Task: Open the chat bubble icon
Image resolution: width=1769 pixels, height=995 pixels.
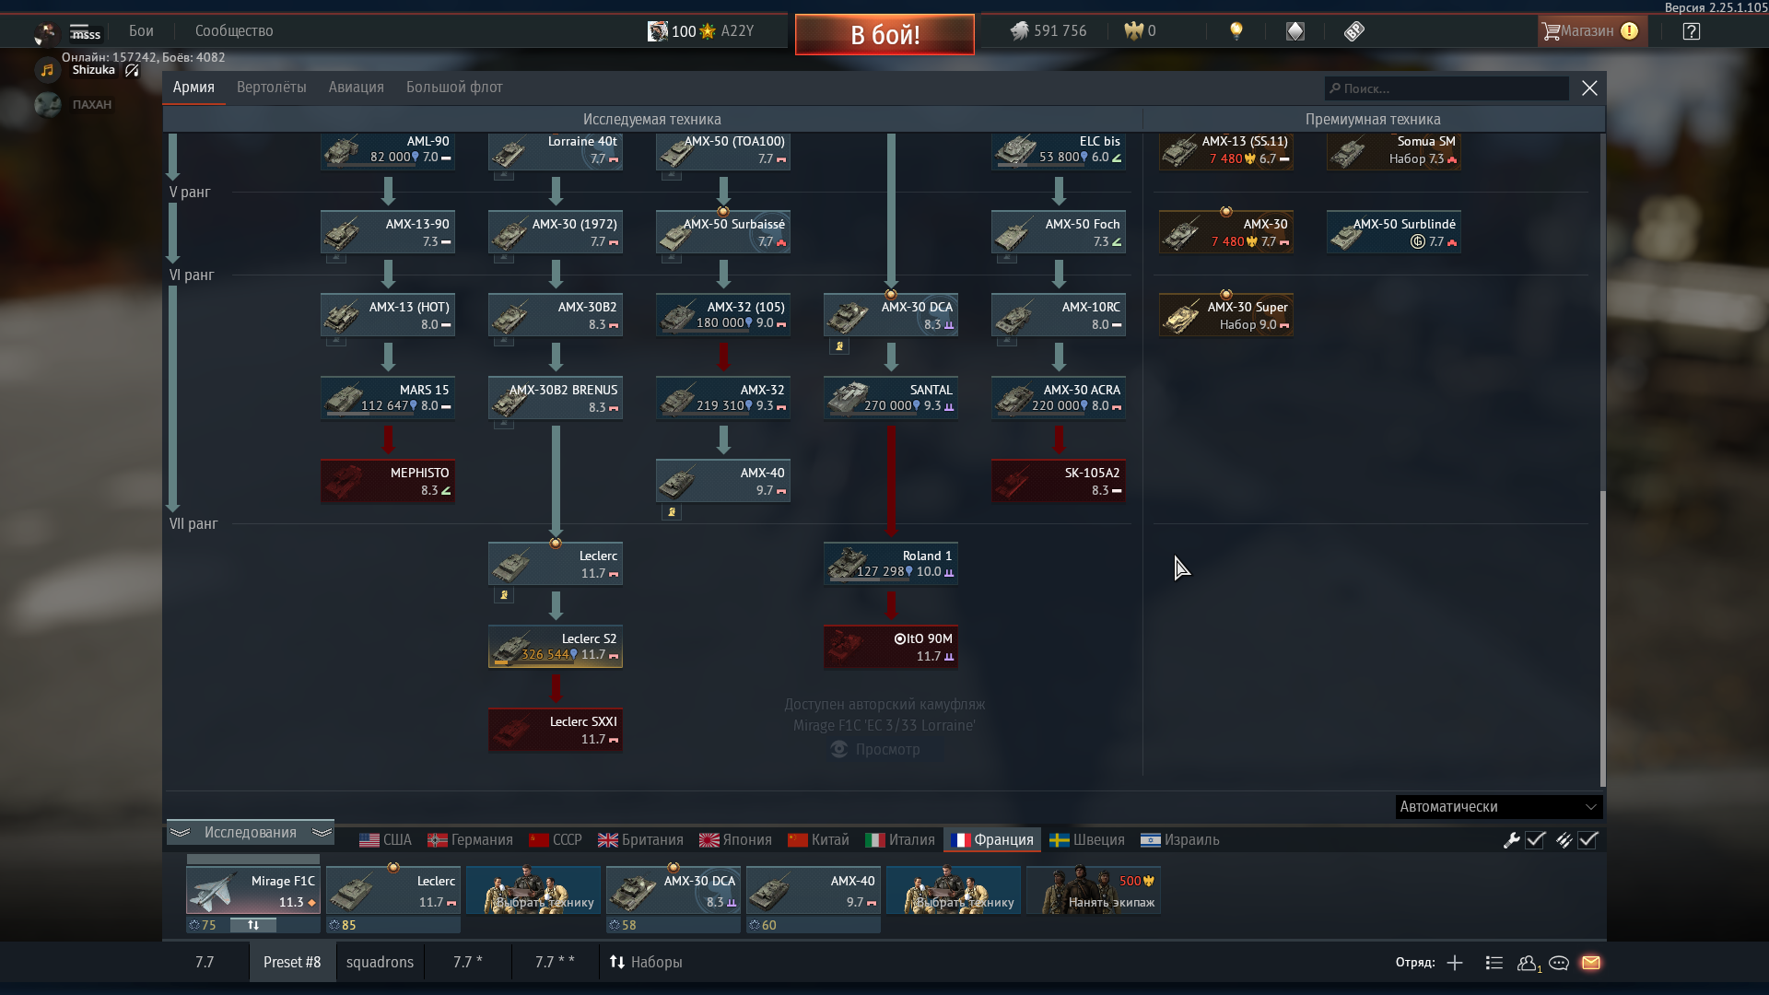Action: 1559,963
